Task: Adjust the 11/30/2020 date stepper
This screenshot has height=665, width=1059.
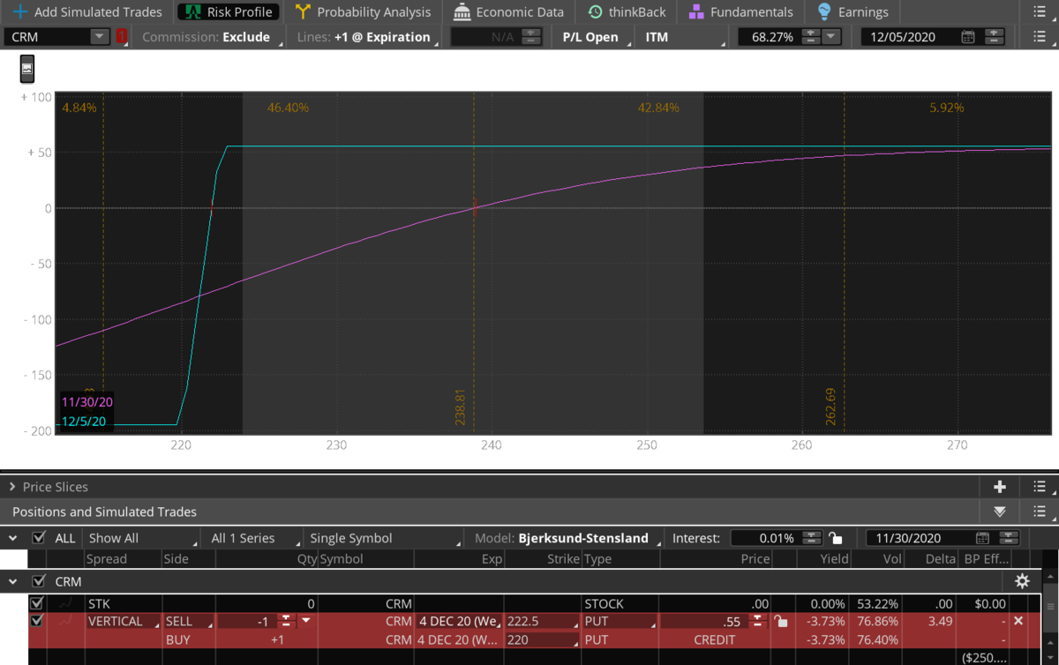Action: click(x=1010, y=538)
